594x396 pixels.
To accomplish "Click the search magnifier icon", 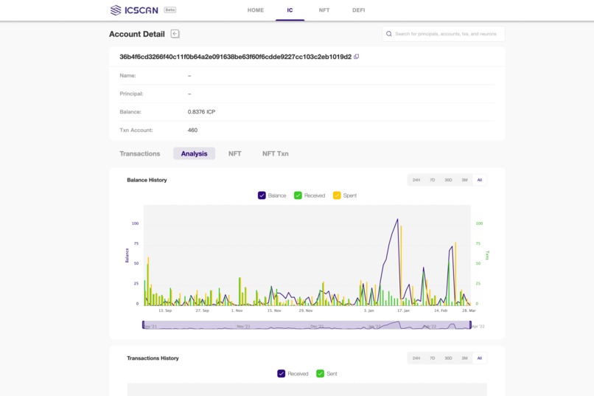I will tap(388, 34).
